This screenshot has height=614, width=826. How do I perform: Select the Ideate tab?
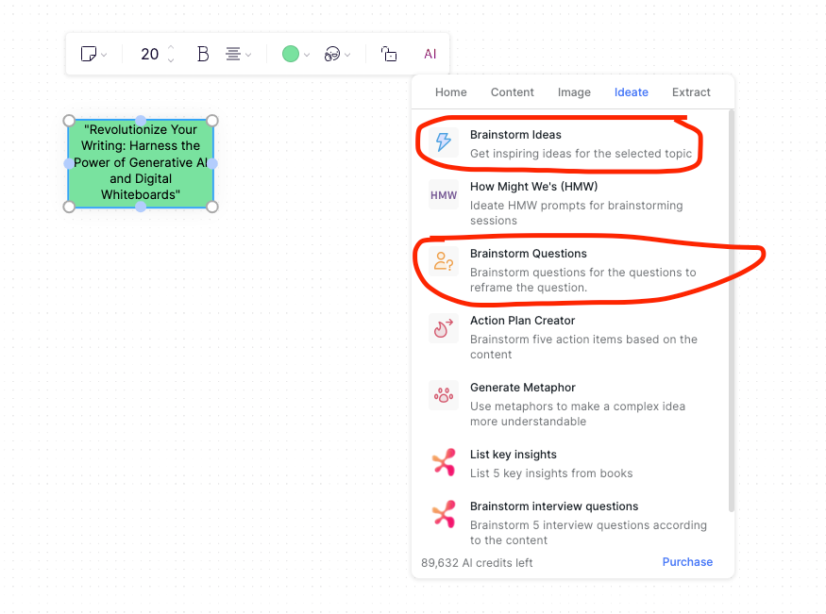632,92
